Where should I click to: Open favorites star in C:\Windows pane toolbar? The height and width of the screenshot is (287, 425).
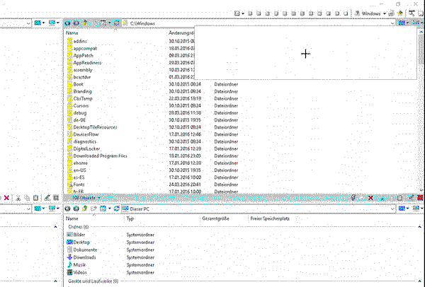point(94,23)
